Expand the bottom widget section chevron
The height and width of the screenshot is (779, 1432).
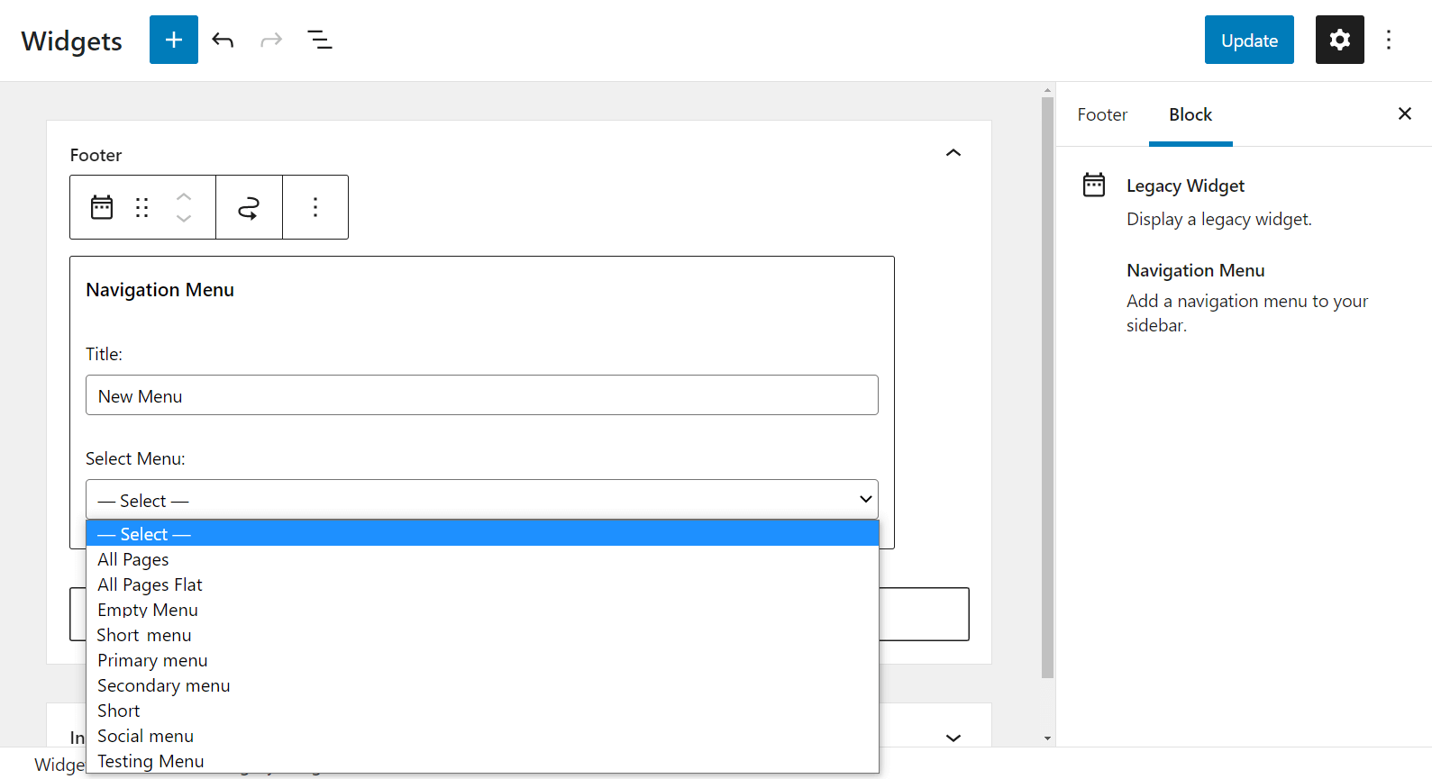click(953, 738)
